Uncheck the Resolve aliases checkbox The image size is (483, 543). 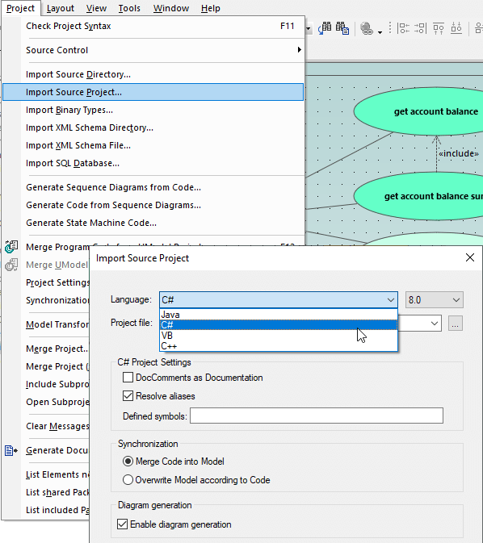(x=128, y=395)
